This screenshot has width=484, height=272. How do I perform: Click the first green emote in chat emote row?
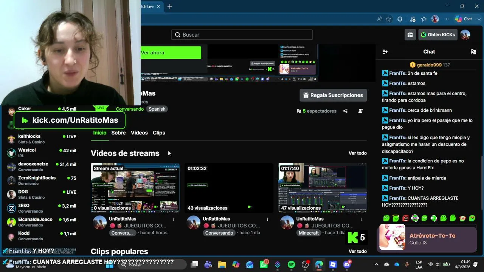[386, 218]
